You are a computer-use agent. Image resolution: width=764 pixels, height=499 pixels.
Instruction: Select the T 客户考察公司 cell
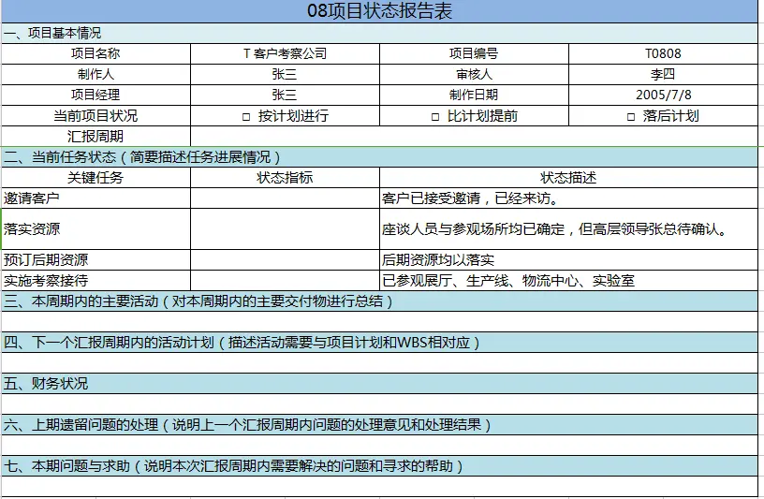285,53
